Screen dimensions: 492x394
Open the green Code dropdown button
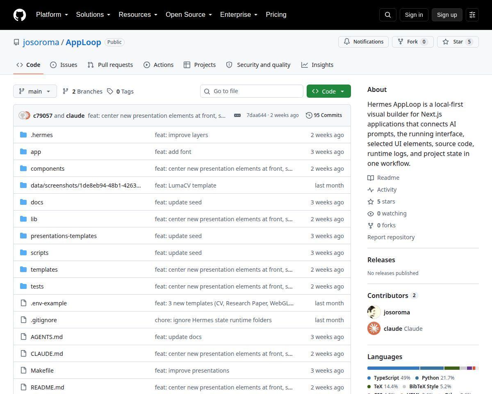tap(329, 91)
